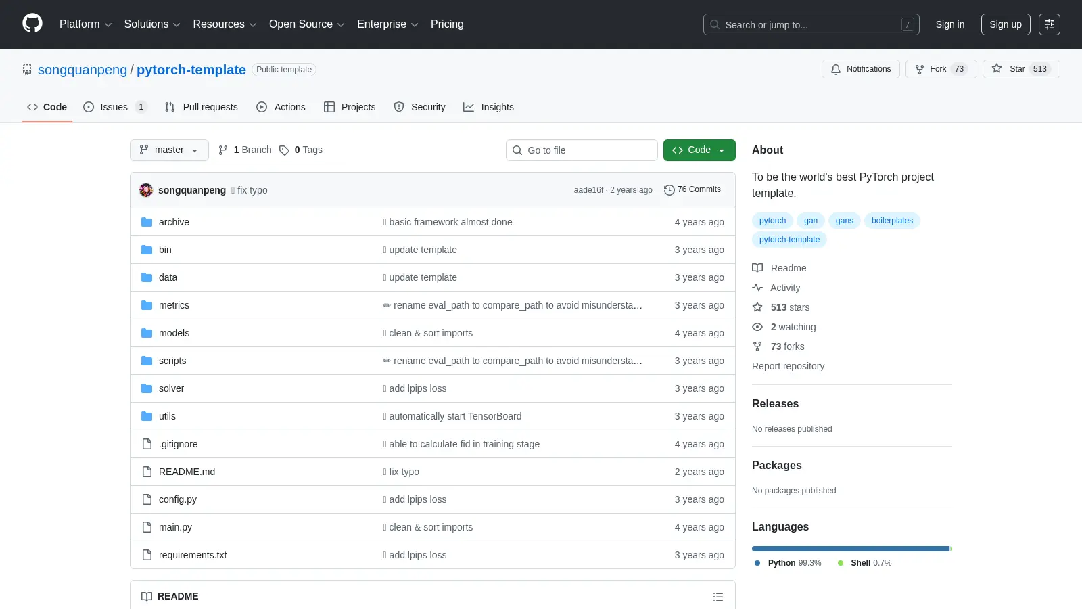Switch to the Security tab

(419, 107)
